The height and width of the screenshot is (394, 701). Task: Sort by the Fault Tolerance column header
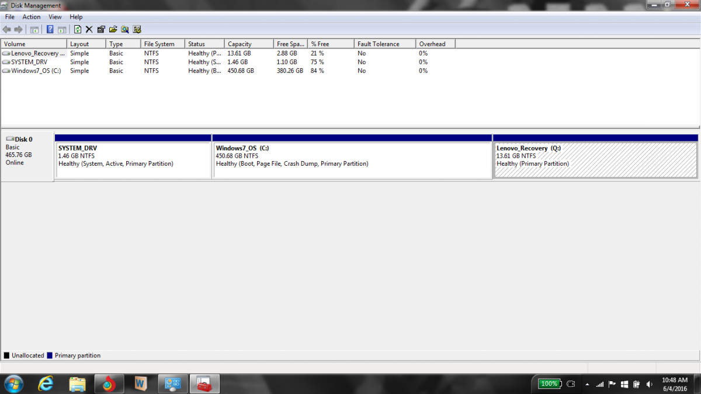(385, 44)
